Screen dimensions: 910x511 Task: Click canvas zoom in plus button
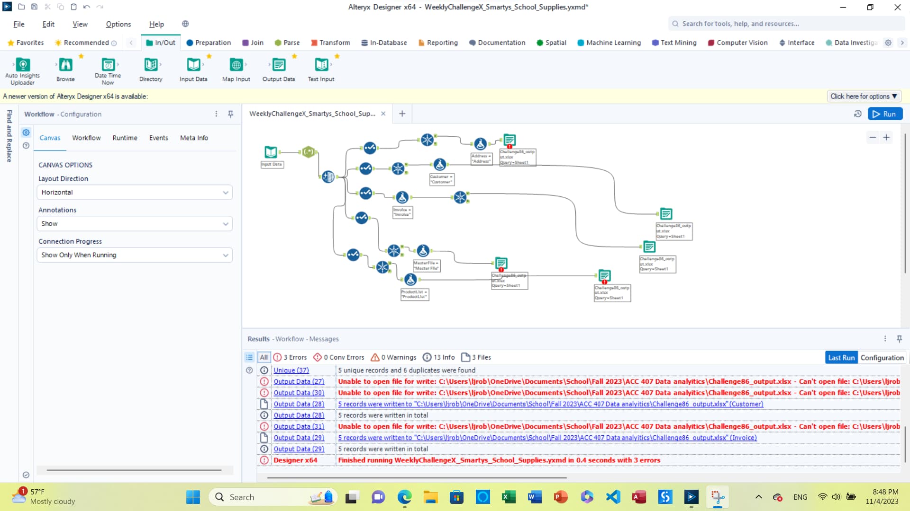886,138
